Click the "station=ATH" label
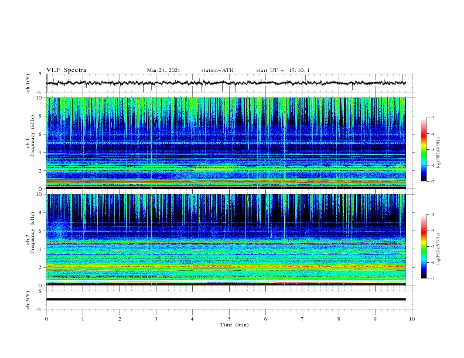The image size is (464, 358). pos(217,70)
